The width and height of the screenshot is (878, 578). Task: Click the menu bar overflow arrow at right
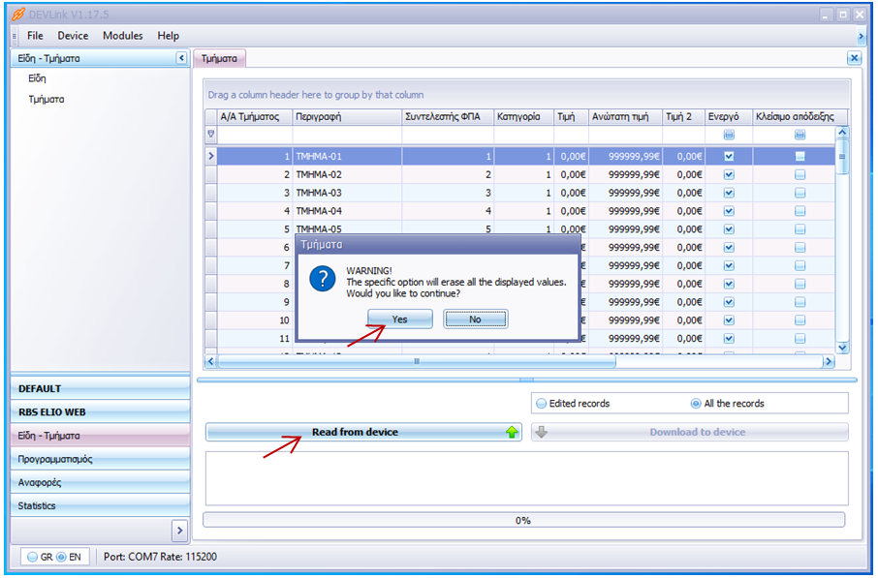point(862,36)
